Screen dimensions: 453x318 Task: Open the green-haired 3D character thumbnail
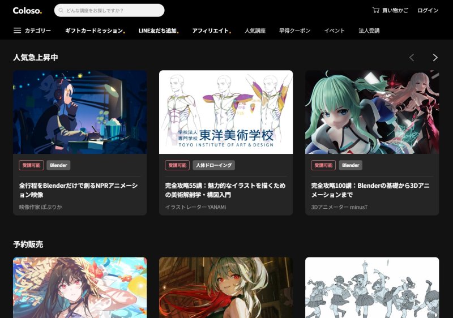(372, 112)
